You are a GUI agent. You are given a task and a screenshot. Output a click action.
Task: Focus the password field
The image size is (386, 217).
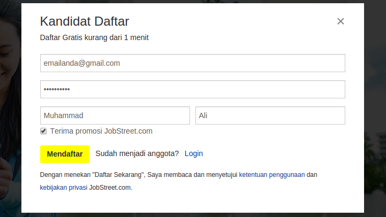[193, 89]
